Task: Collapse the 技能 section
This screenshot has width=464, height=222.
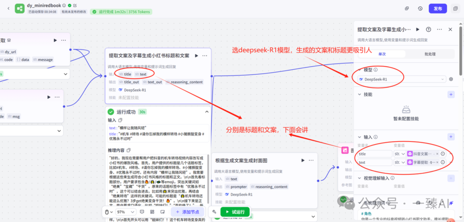Action: 360,95
